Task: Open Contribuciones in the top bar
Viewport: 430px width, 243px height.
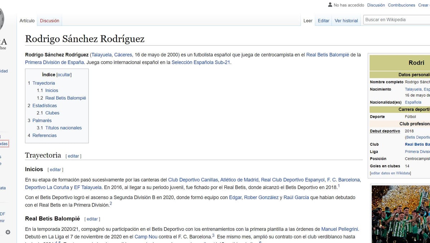Action: [401, 5]
